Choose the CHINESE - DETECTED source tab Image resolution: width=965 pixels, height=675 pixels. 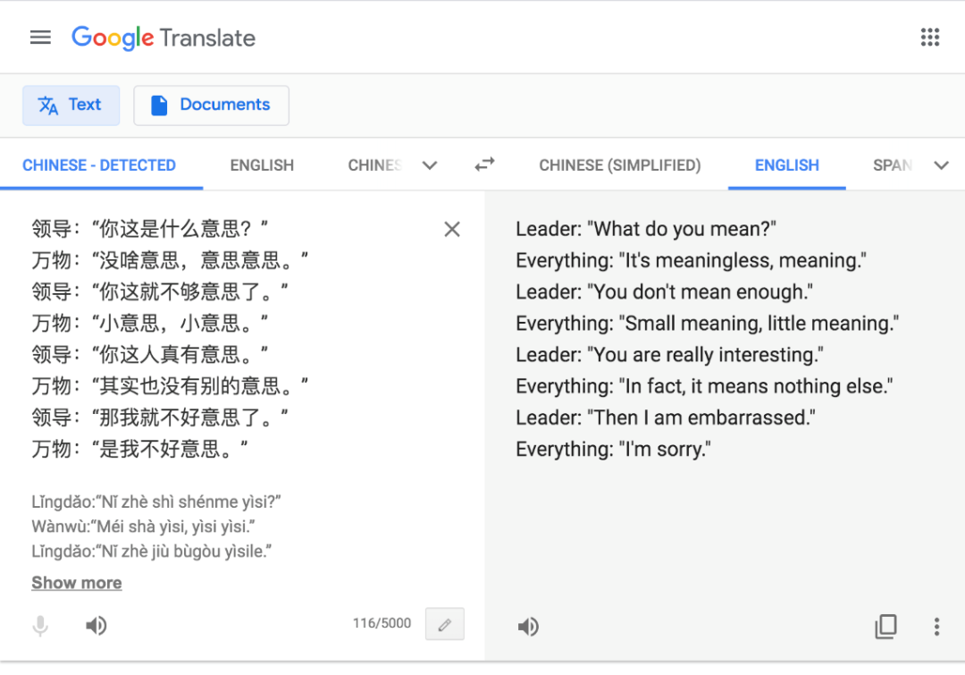coord(99,165)
